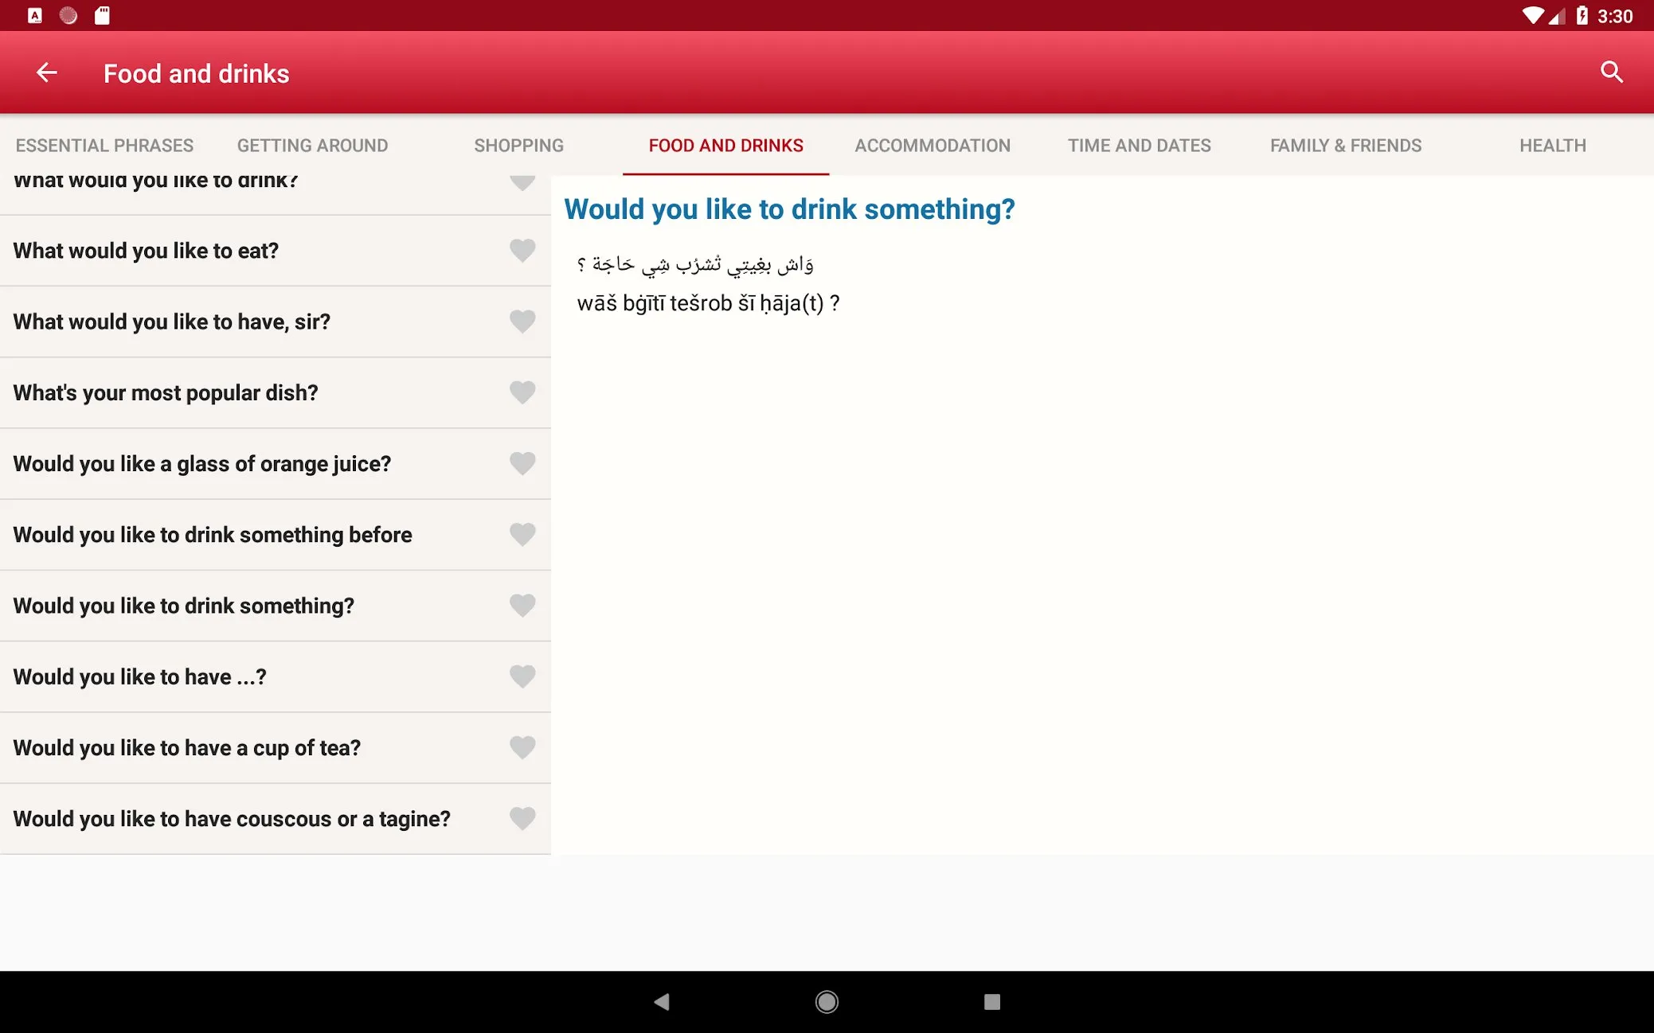
Task: Toggle favorite for 'What's your most popular dish?'
Action: coord(522,392)
